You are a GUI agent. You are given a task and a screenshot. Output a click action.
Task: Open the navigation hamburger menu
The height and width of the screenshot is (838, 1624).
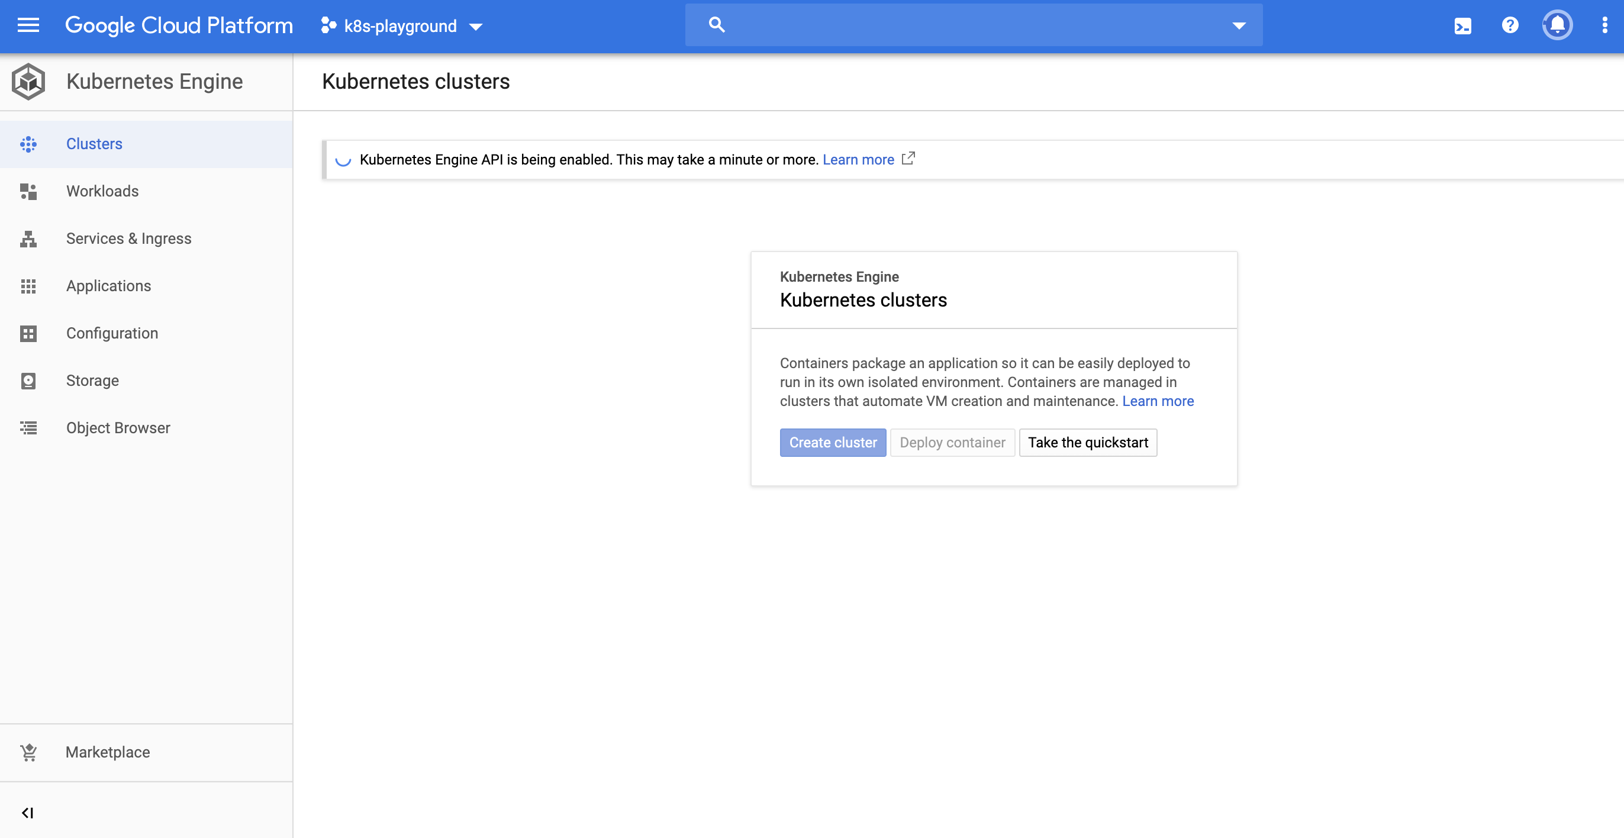coord(28,25)
